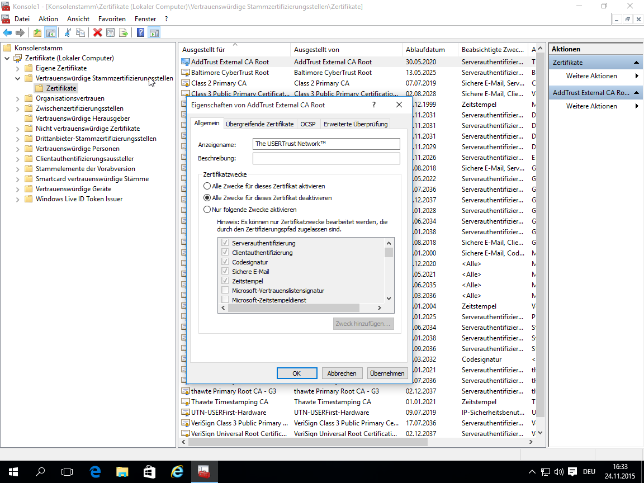Click the red Delete X icon

[97, 32]
